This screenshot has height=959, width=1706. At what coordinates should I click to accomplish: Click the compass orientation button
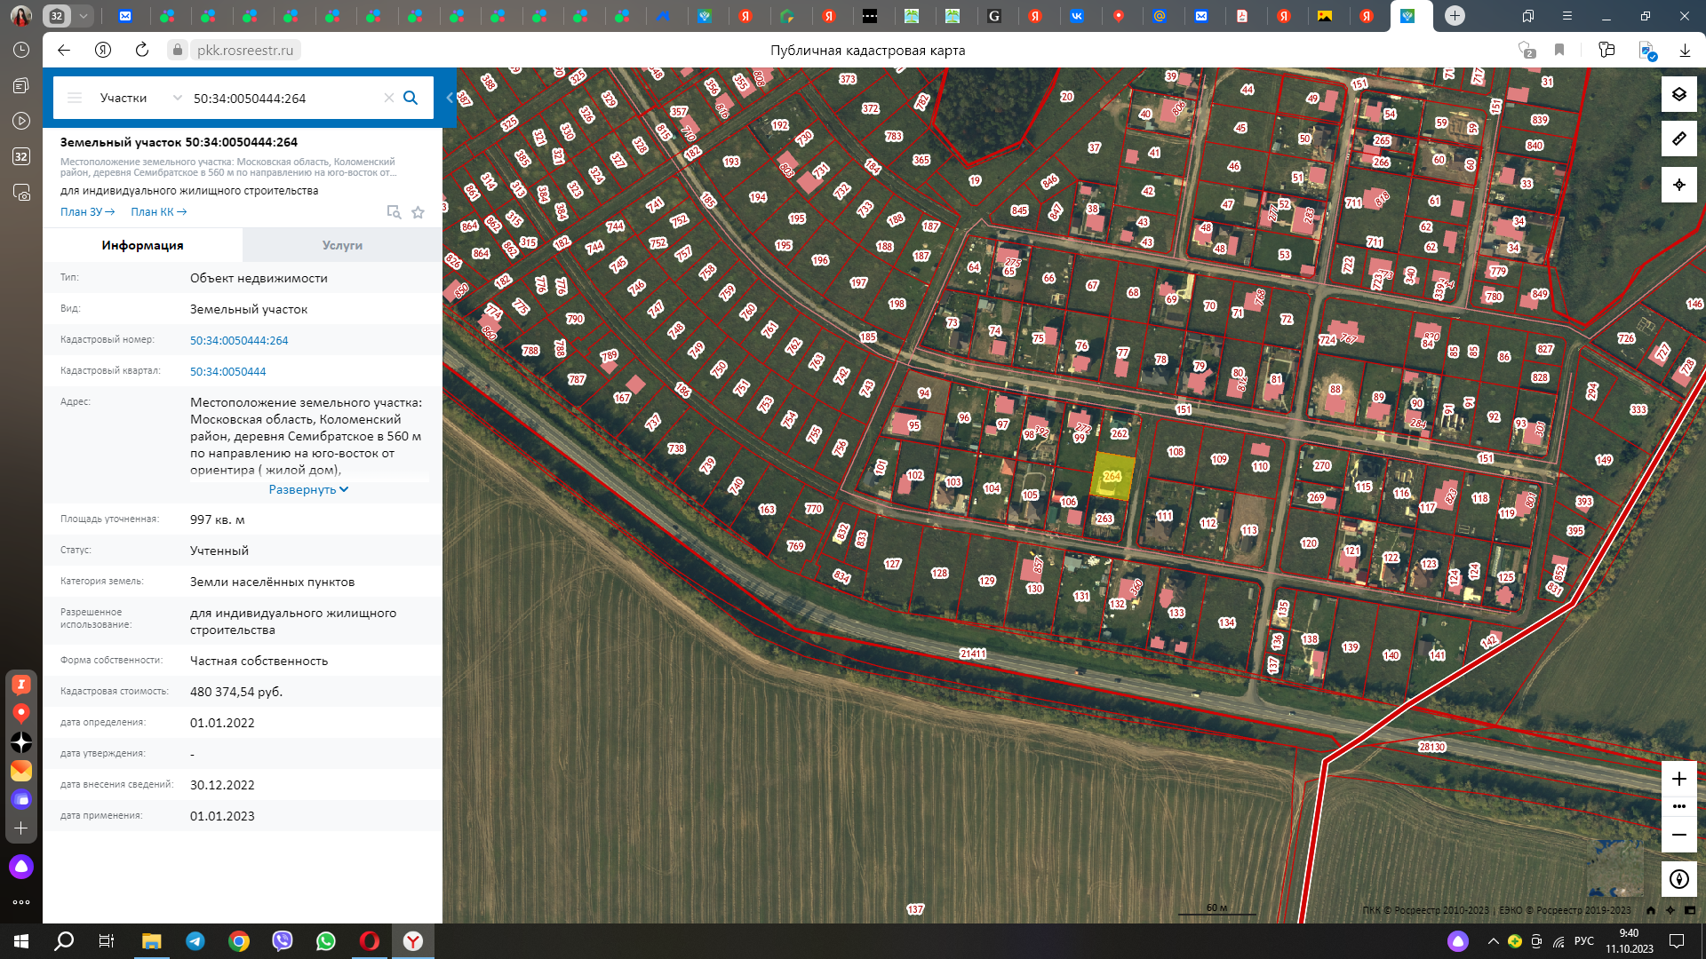click(1678, 879)
